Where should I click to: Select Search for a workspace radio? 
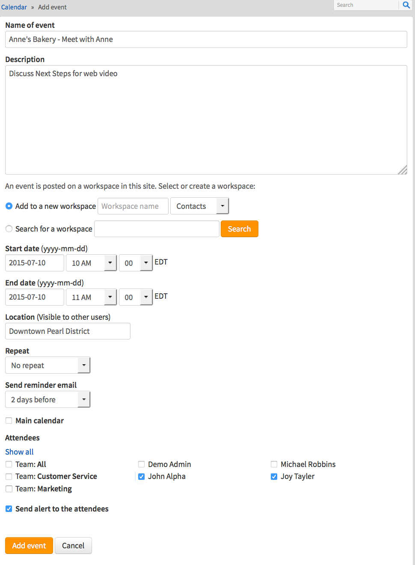coord(9,229)
